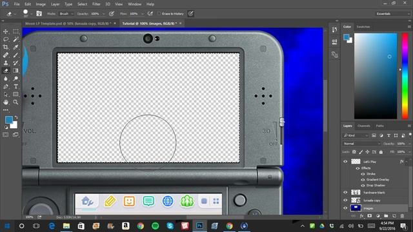The height and width of the screenshot is (232, 413).
Task: Collapse the Let's Play layer effects
Action: pos(407,162)
